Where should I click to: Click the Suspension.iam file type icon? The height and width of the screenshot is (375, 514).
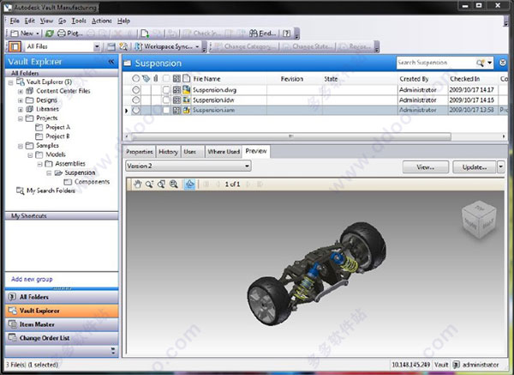point(187,110)
